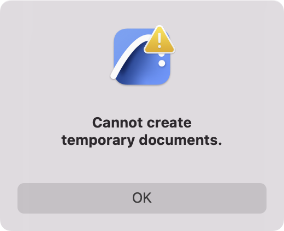Click the "temporary documents." text line
The width and height of the screenshot is (284, 231).
pyautogui.click(x=142, y=140)
